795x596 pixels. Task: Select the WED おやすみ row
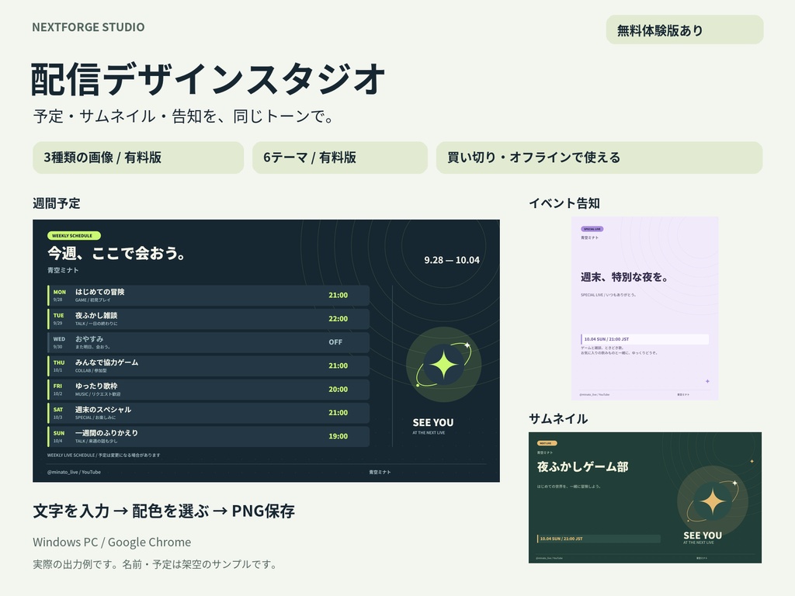coord(208,342)
